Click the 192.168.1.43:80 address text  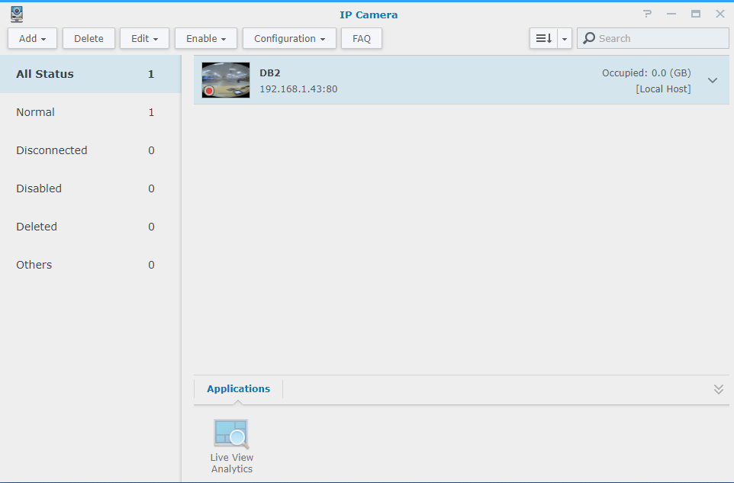pyautogui.click(x=298, y=89)
